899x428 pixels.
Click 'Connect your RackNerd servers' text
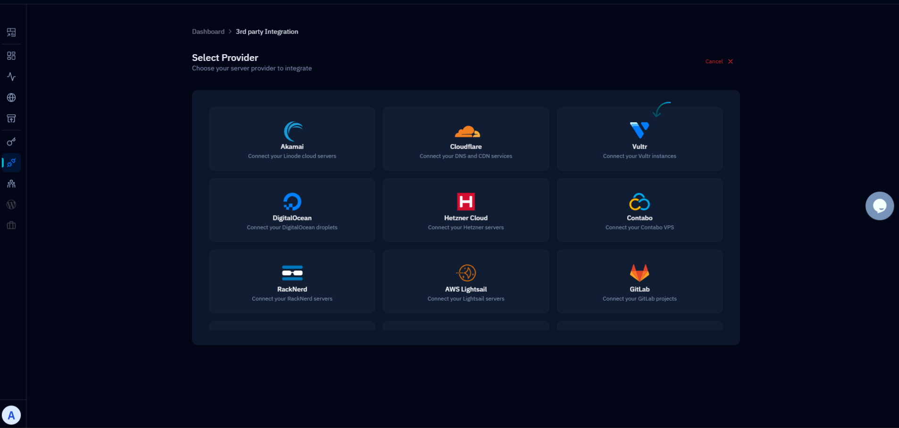tap(292, 299)
